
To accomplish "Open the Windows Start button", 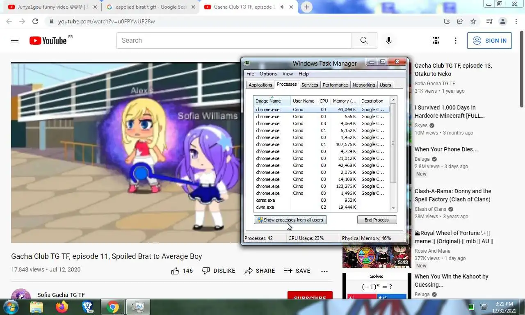I will [10, 307].
